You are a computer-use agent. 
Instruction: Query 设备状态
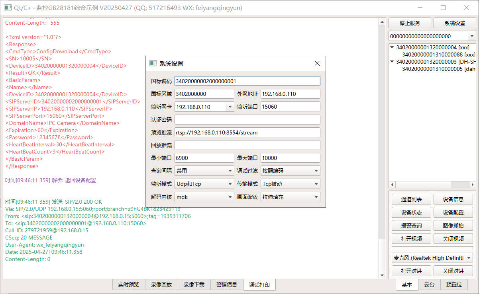(x=412, y=212)
